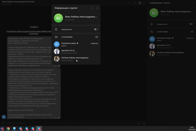Image resolution: width=196 pixels, height=131 pixels.
Task: Click the chat title in the top header
Action: coord(18,2)
